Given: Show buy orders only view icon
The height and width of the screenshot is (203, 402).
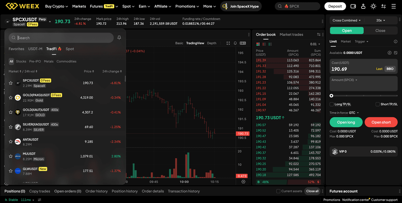Looking at the screenshot, I should coord(270,44).
